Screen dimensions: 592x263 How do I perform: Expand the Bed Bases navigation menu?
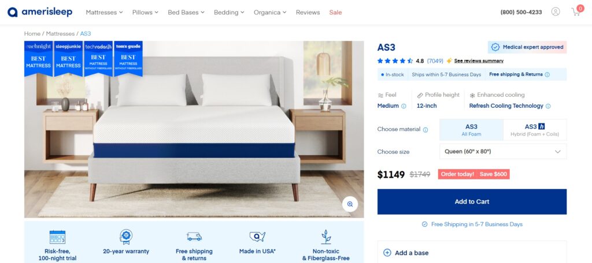[x=186, y=13]
